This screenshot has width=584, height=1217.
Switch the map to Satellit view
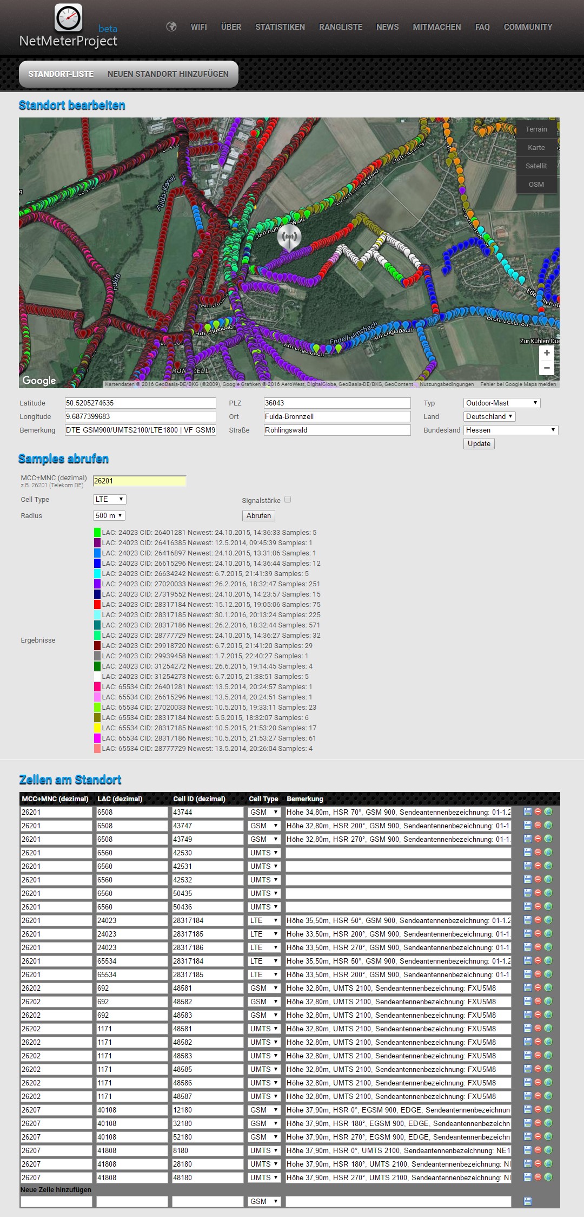tap(536, 166)
